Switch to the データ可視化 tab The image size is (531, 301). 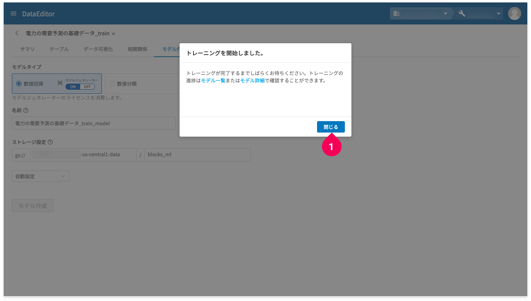click(98, 49)
